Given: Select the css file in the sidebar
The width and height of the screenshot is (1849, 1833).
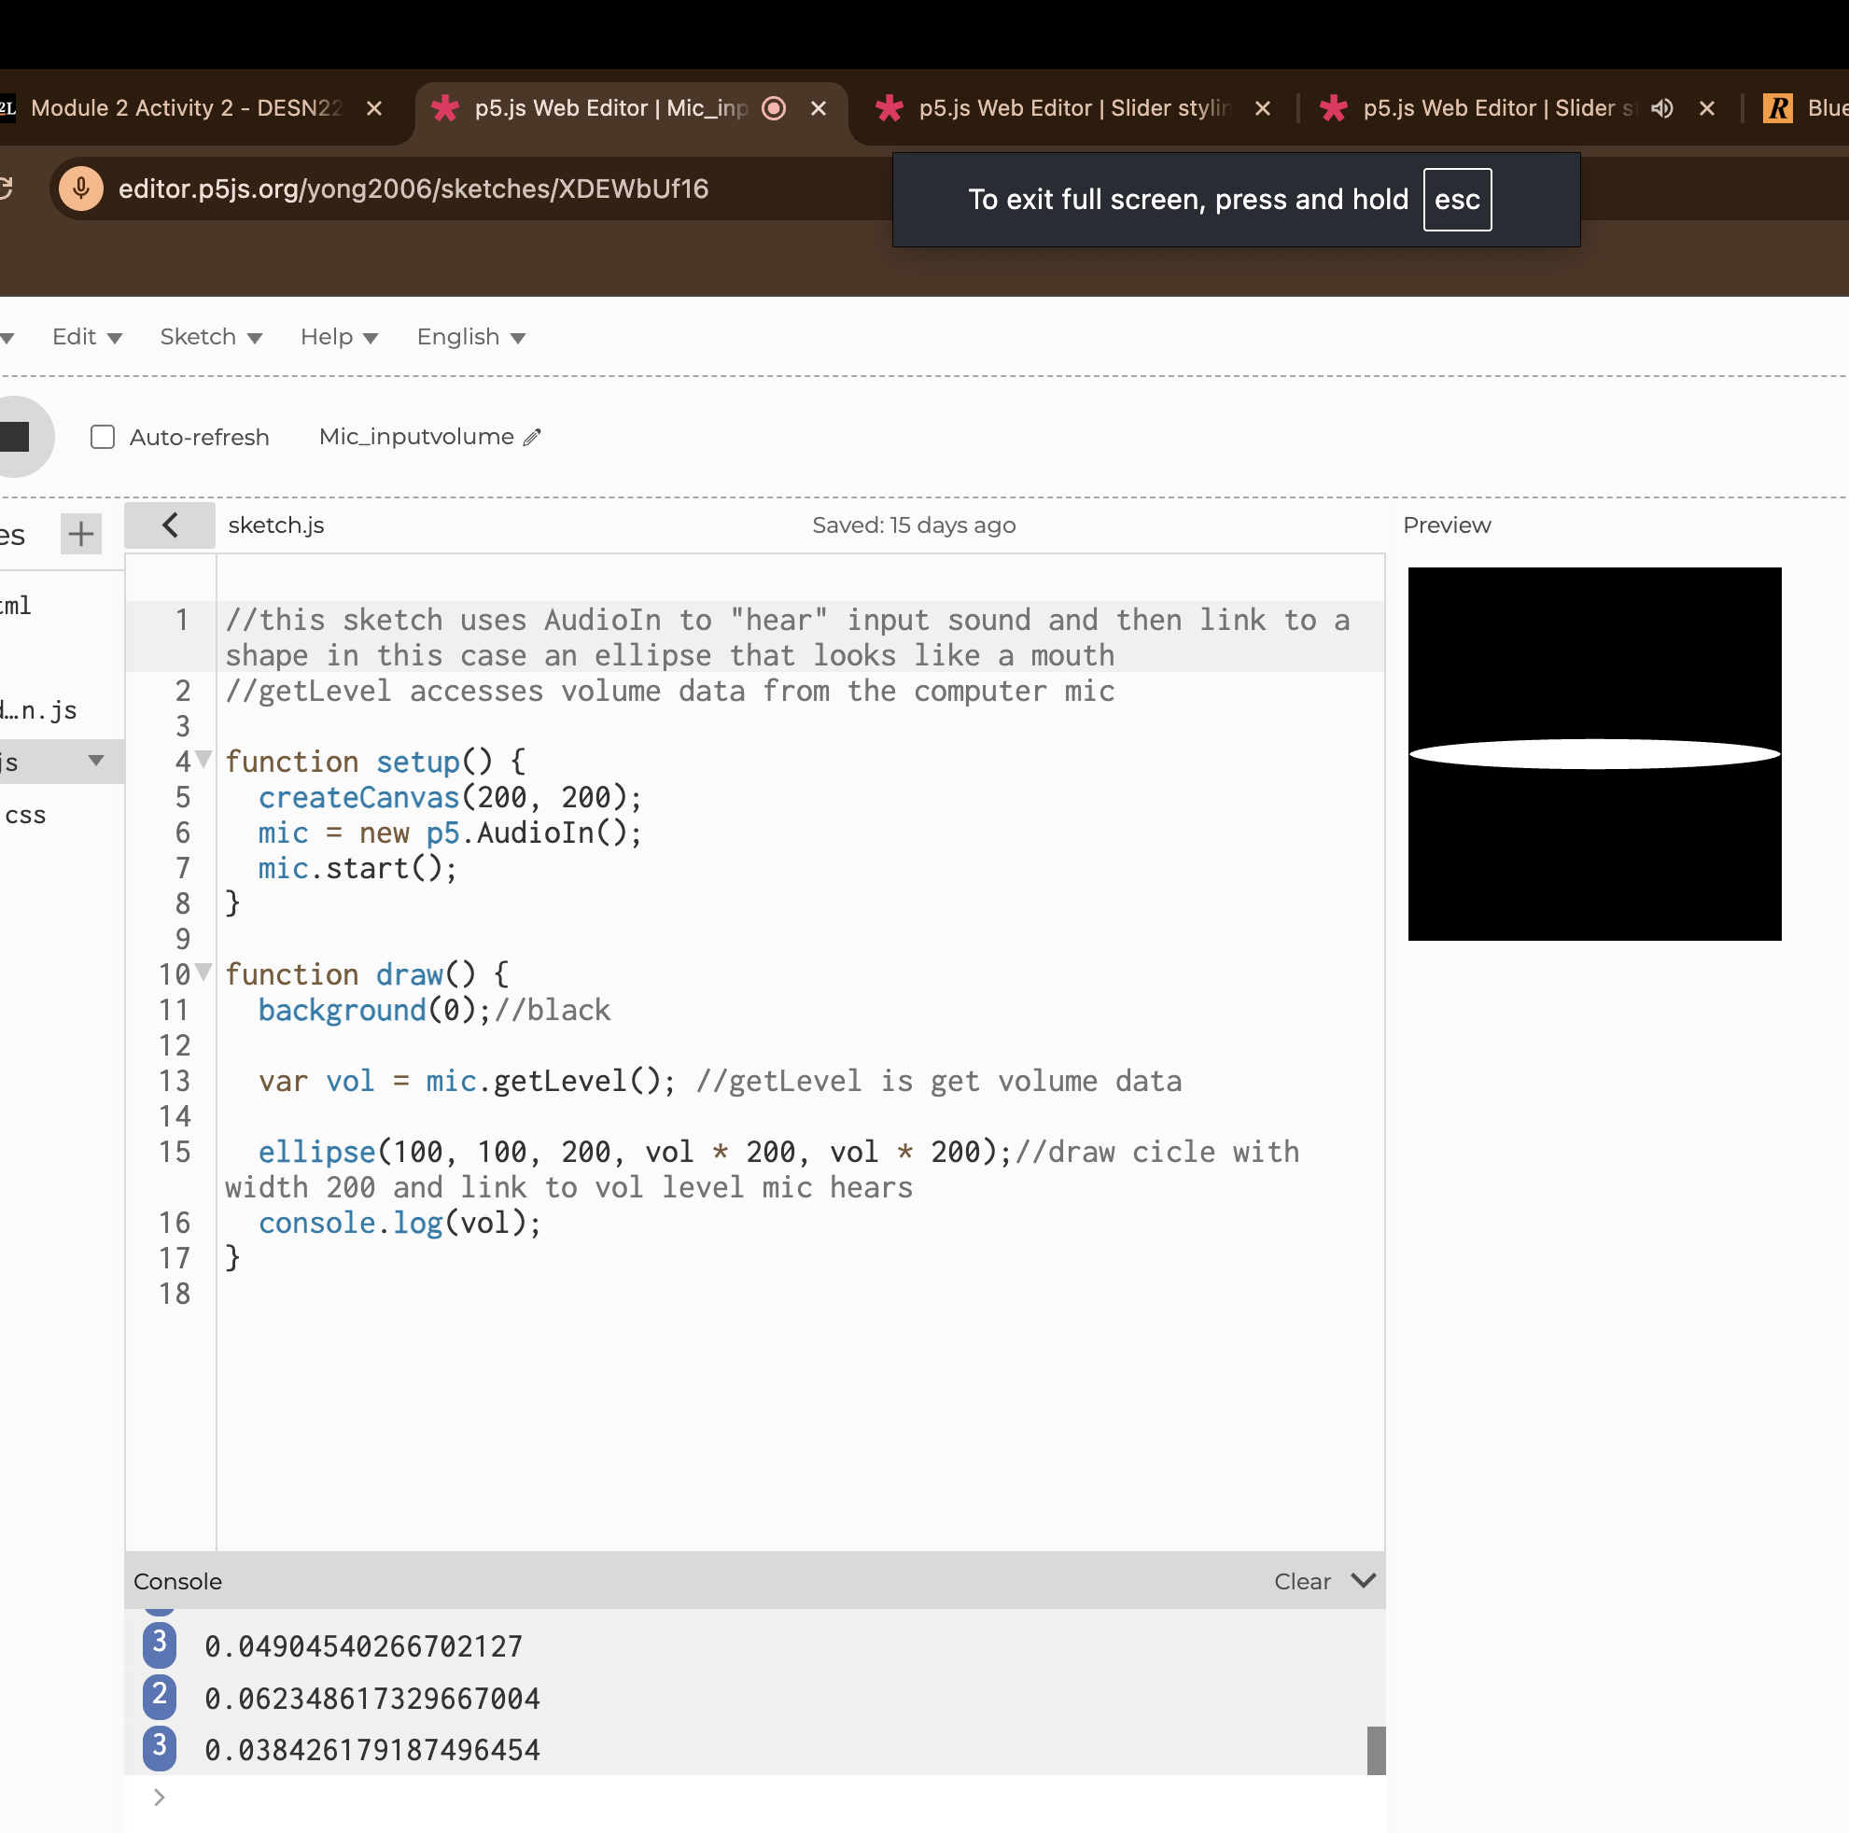Looking at the screenshot, I should point(26,816).
